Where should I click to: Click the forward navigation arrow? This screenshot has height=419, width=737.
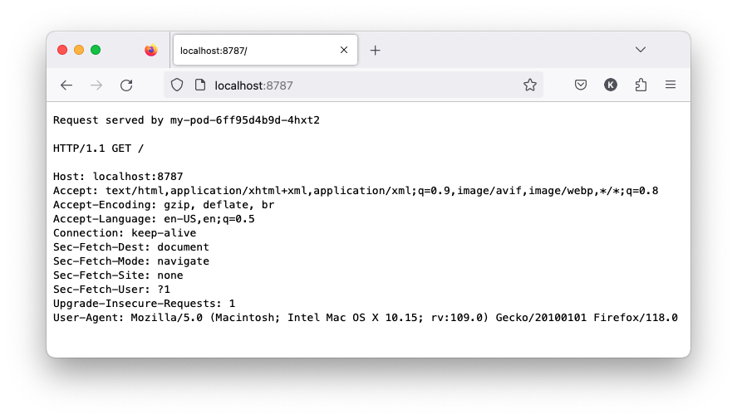click(96, 85)
